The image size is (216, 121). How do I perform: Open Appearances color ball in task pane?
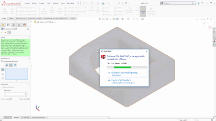pos(214,42)
